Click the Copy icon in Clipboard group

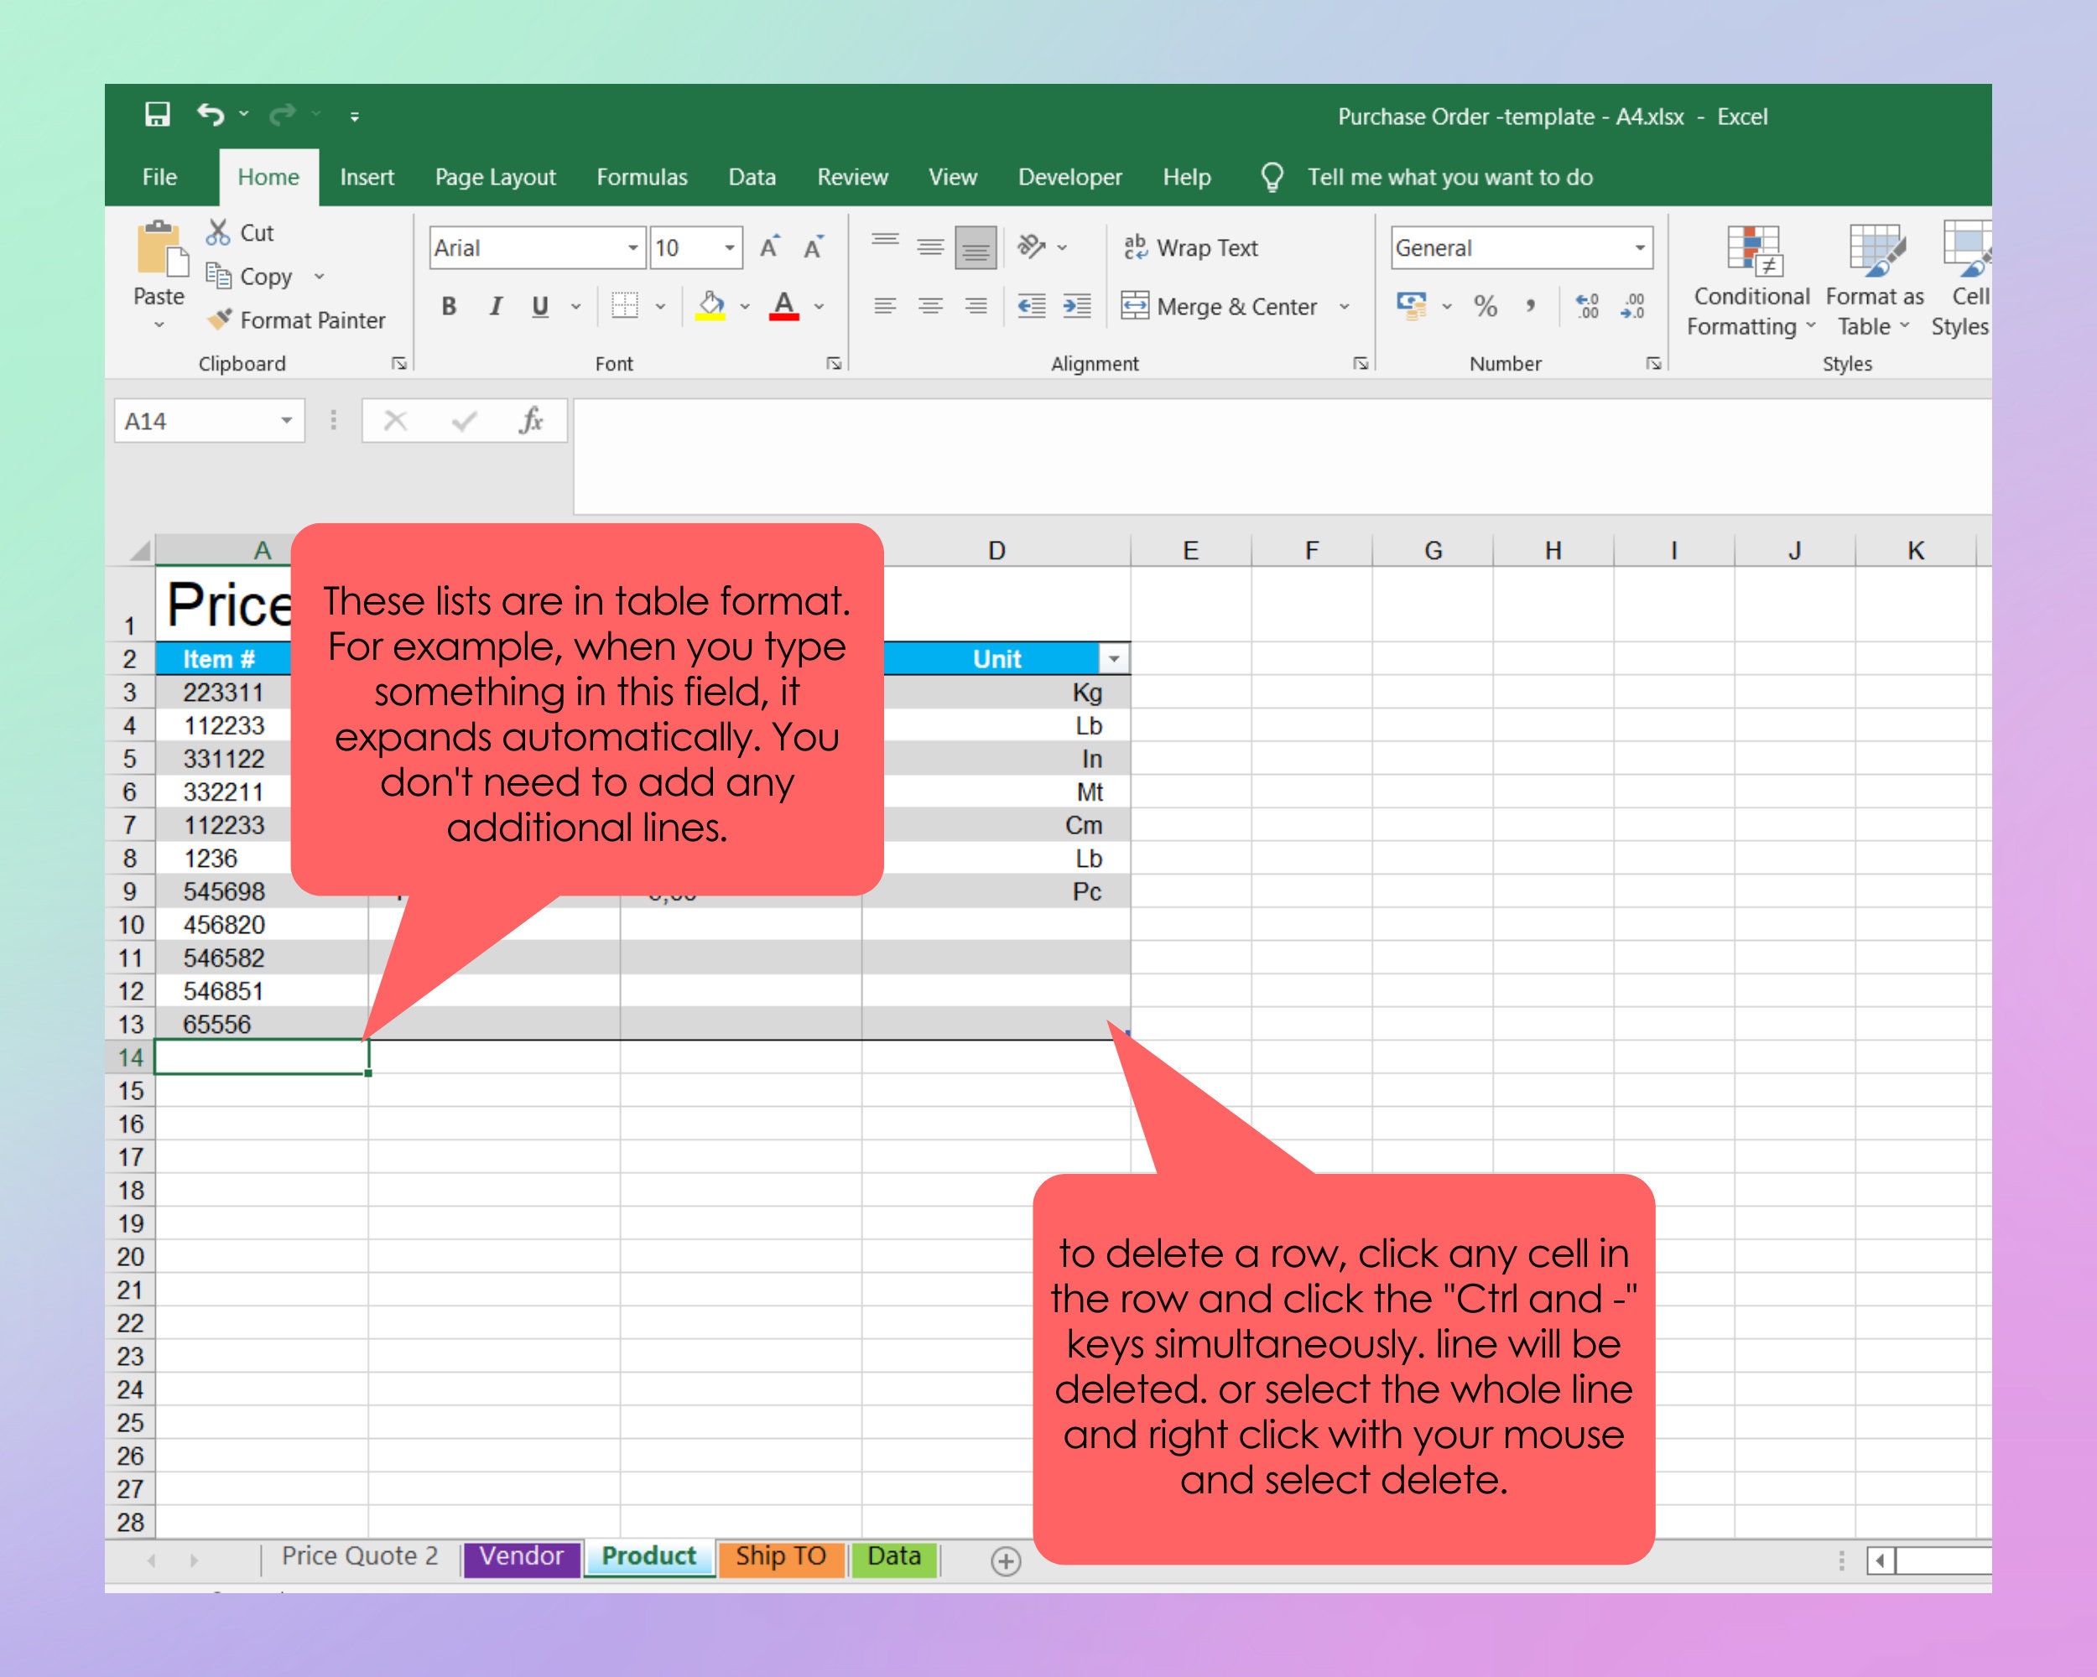(x=218, y=276)
